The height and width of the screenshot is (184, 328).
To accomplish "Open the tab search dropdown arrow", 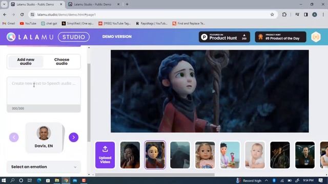I will (x=4, y=4).
